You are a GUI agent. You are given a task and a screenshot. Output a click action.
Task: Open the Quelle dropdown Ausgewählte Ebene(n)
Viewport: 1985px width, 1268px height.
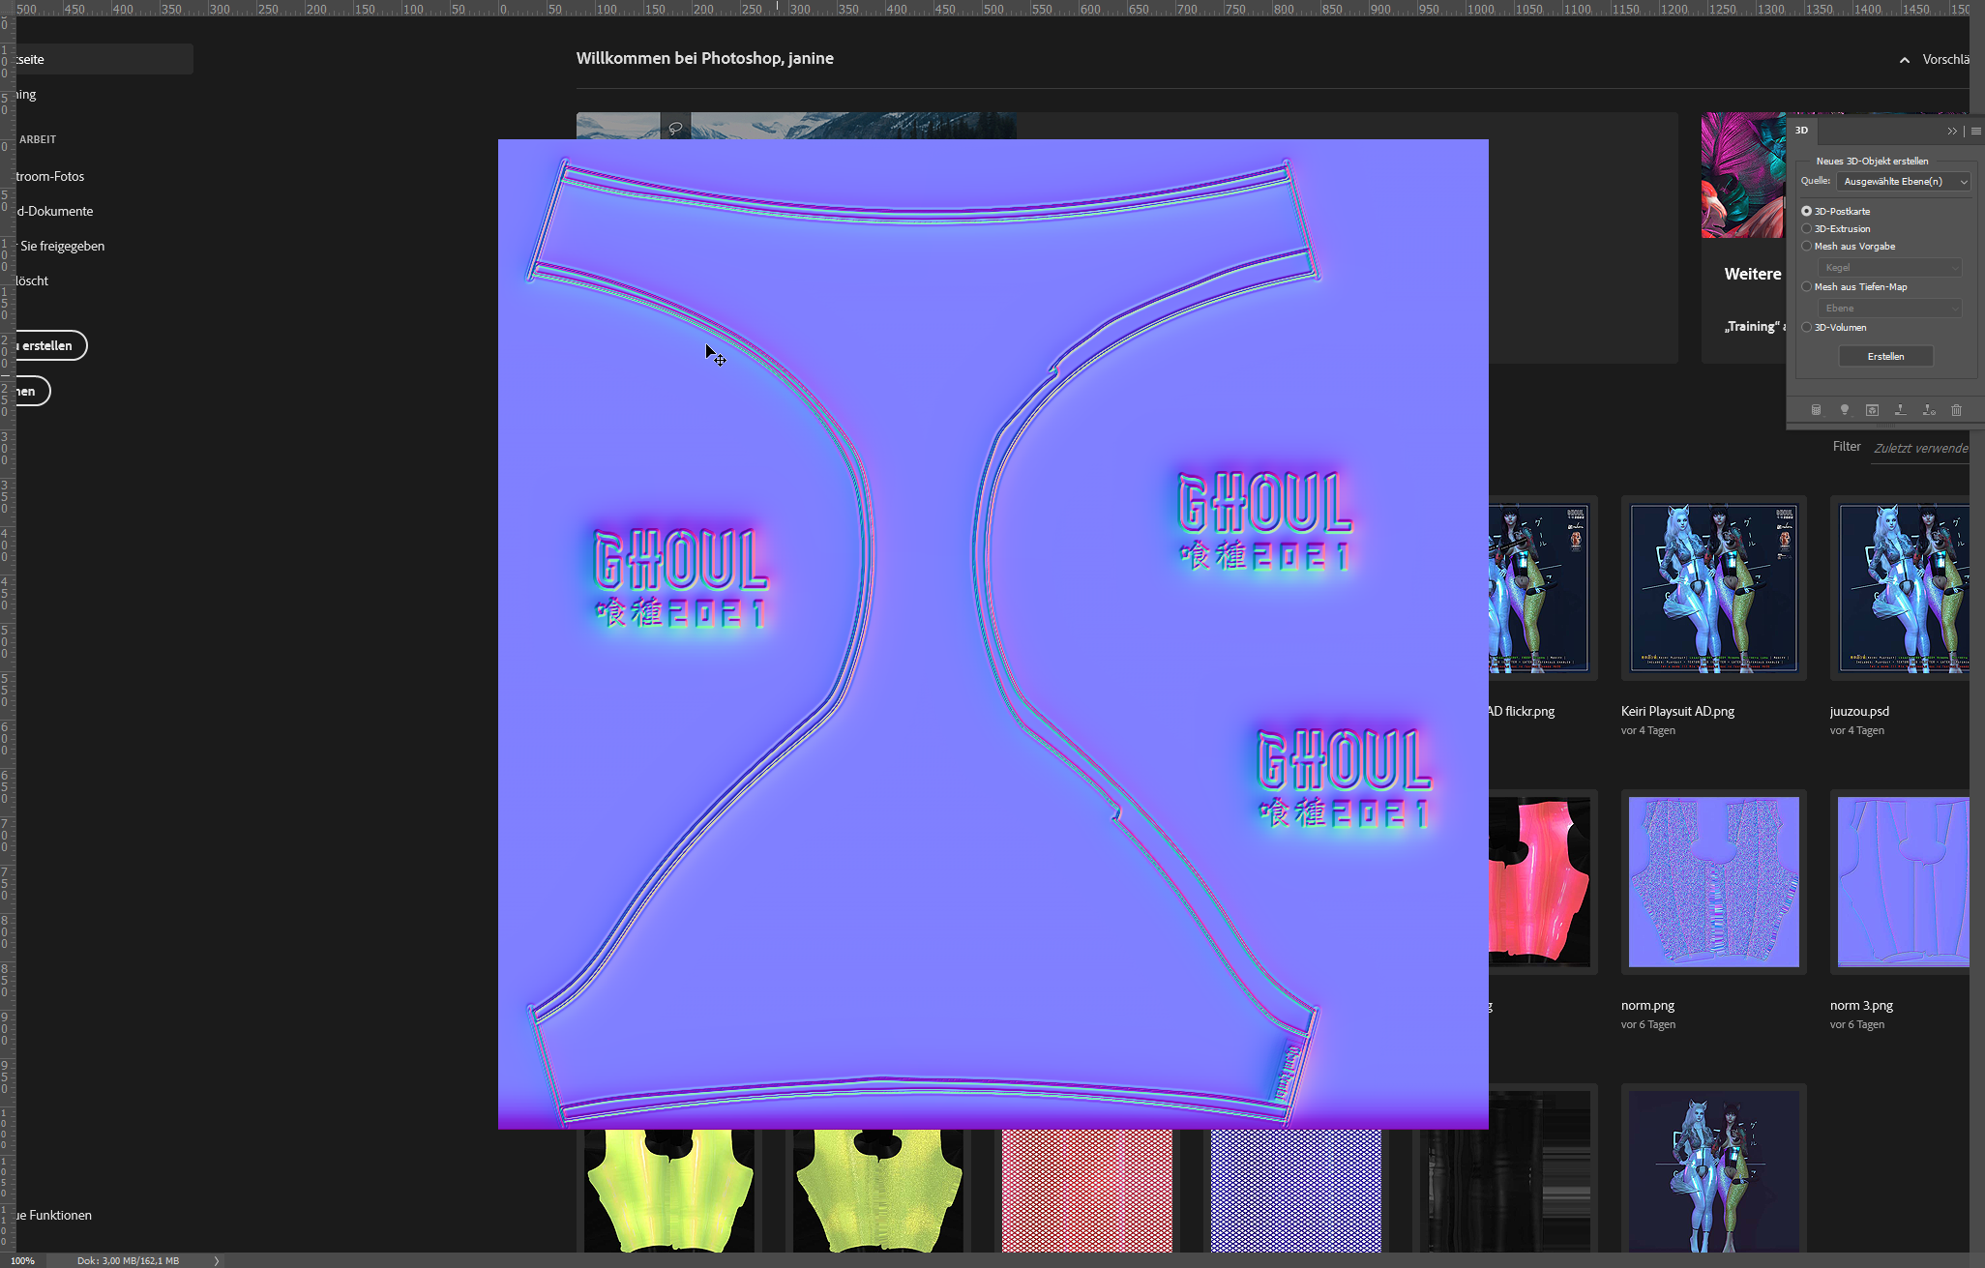coord(1902,182)
